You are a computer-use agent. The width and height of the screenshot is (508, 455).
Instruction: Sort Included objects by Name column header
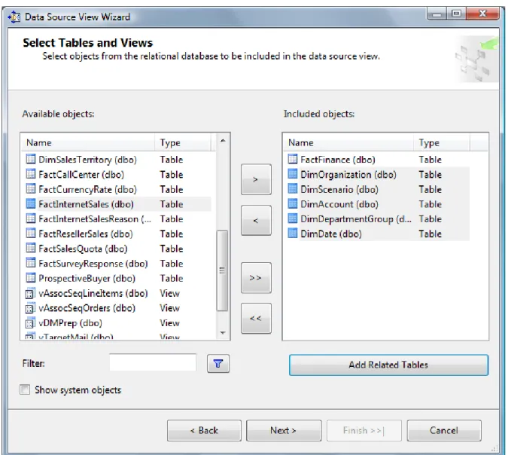click(x=348, y=142)
